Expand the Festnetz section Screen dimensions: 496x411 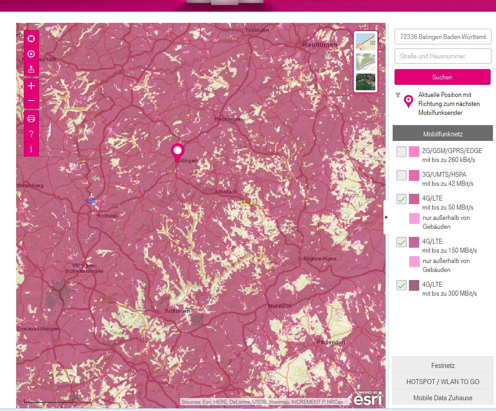pyautogui.click(x=442, y=366)
